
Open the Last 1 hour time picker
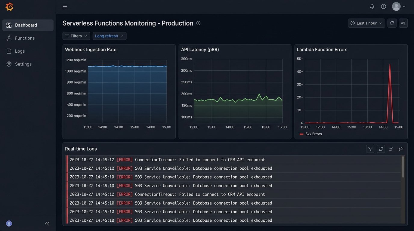click(366, 23)
